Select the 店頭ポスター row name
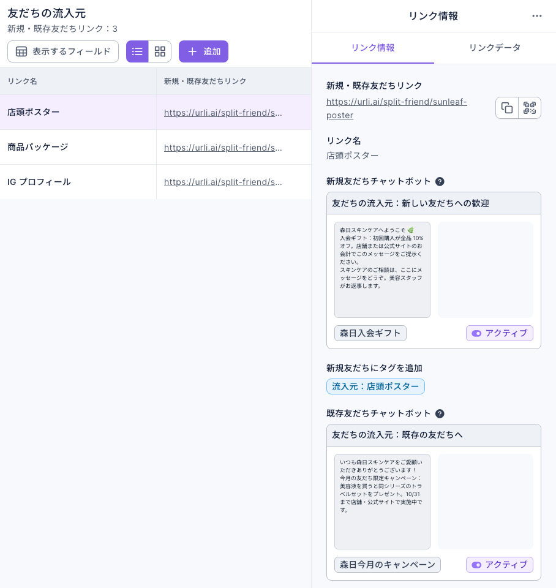556x588 pixels. [33, 112]
